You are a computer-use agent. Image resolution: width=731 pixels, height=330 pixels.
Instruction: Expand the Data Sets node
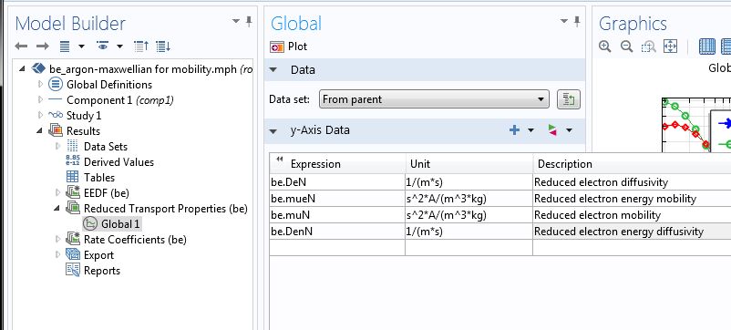pyautogui.click(x=57, y=147)
